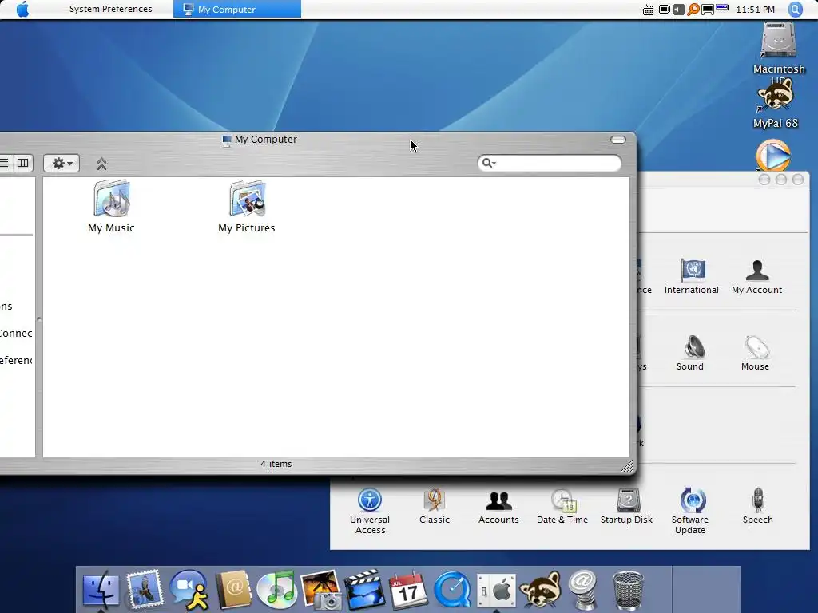
Task: Open the search options magnifier dropdown
Action: (x=489, y=163)
